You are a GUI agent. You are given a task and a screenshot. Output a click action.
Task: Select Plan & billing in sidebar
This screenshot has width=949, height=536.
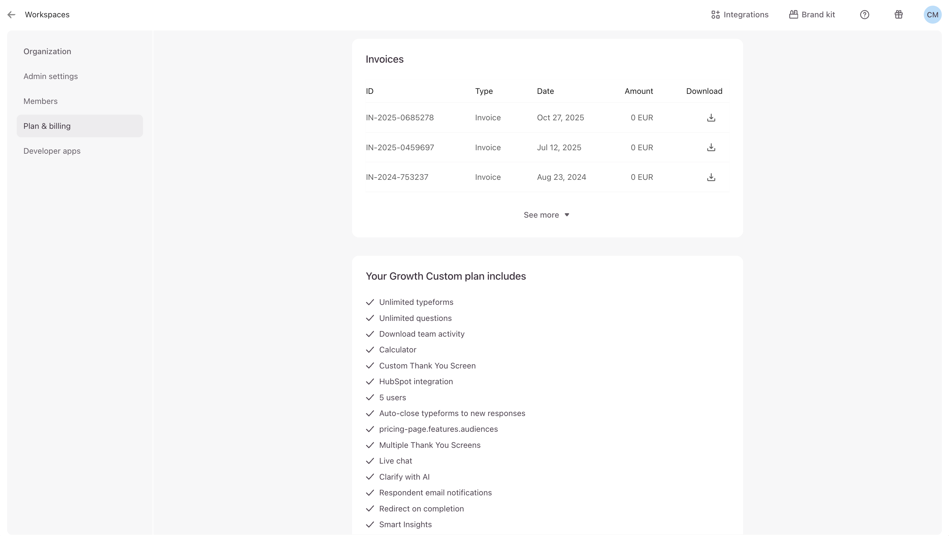47,126
